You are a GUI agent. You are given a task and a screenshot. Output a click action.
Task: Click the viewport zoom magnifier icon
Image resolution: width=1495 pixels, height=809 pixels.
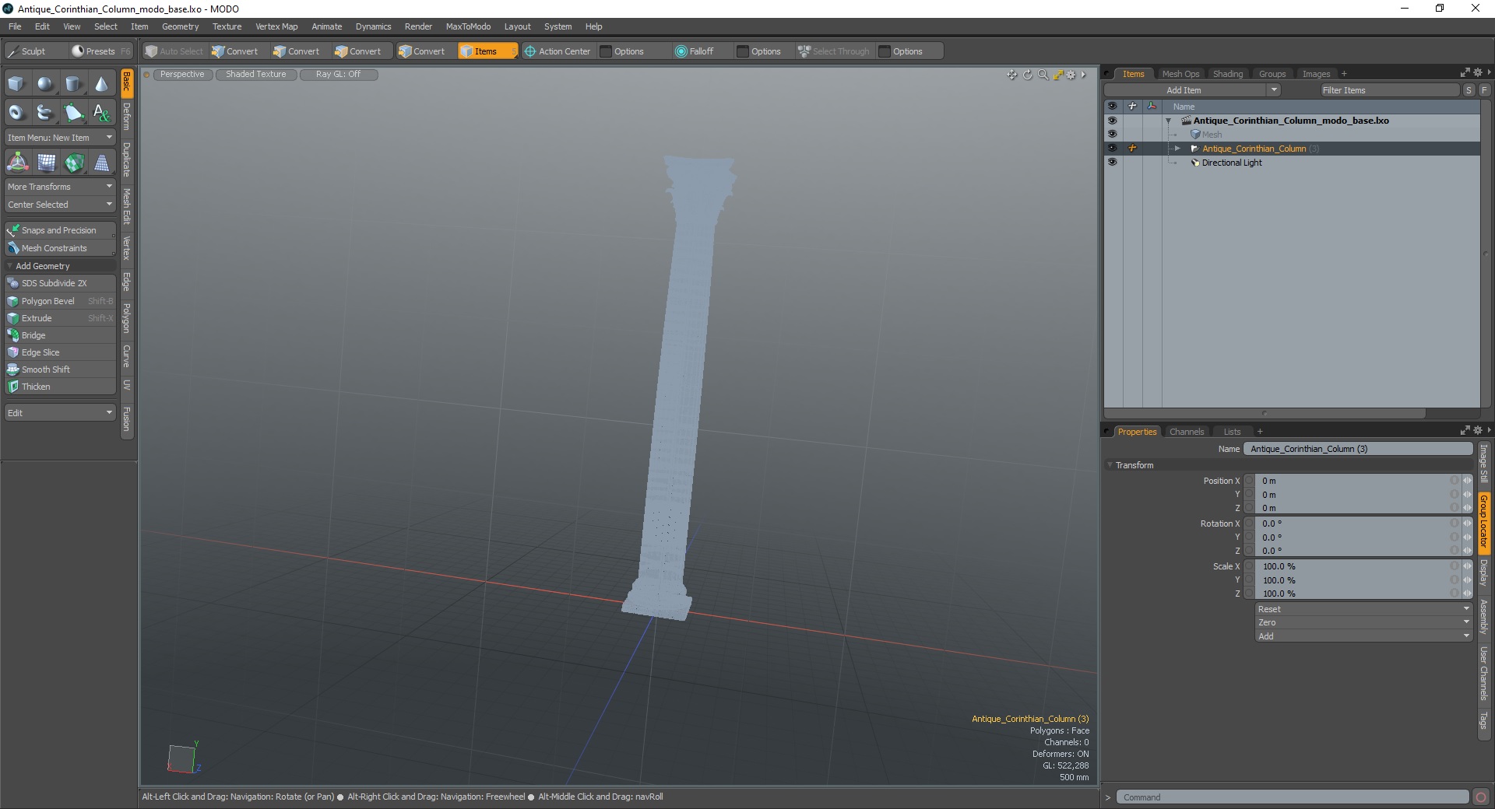[x=1043, y=75]
